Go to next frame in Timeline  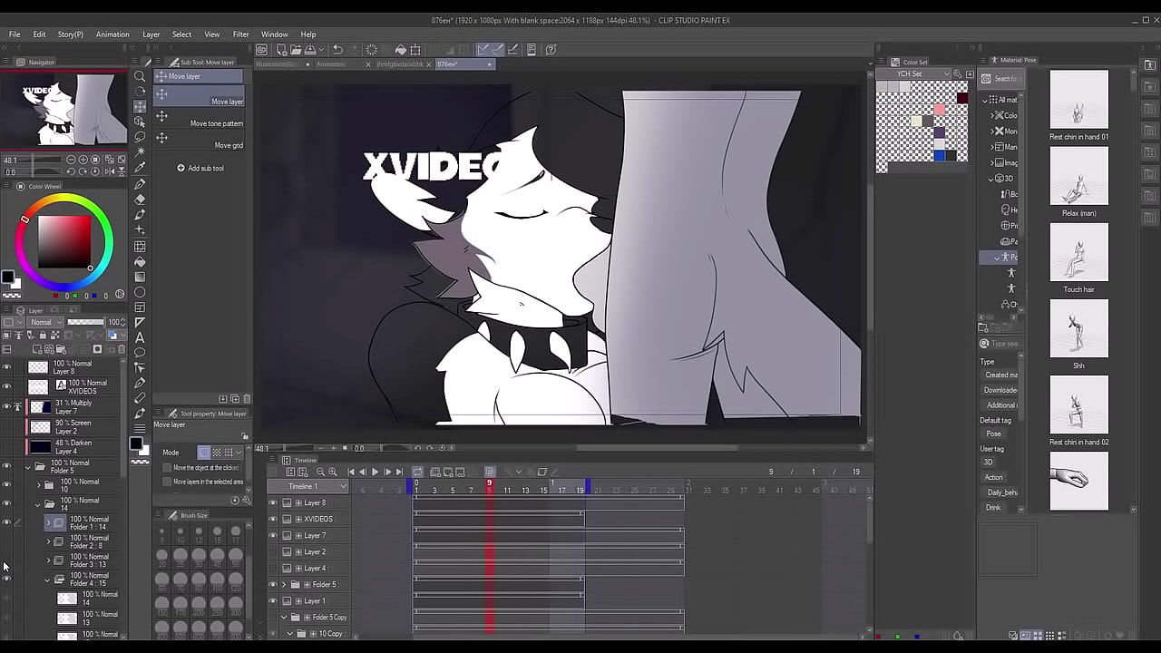[387, 472]
